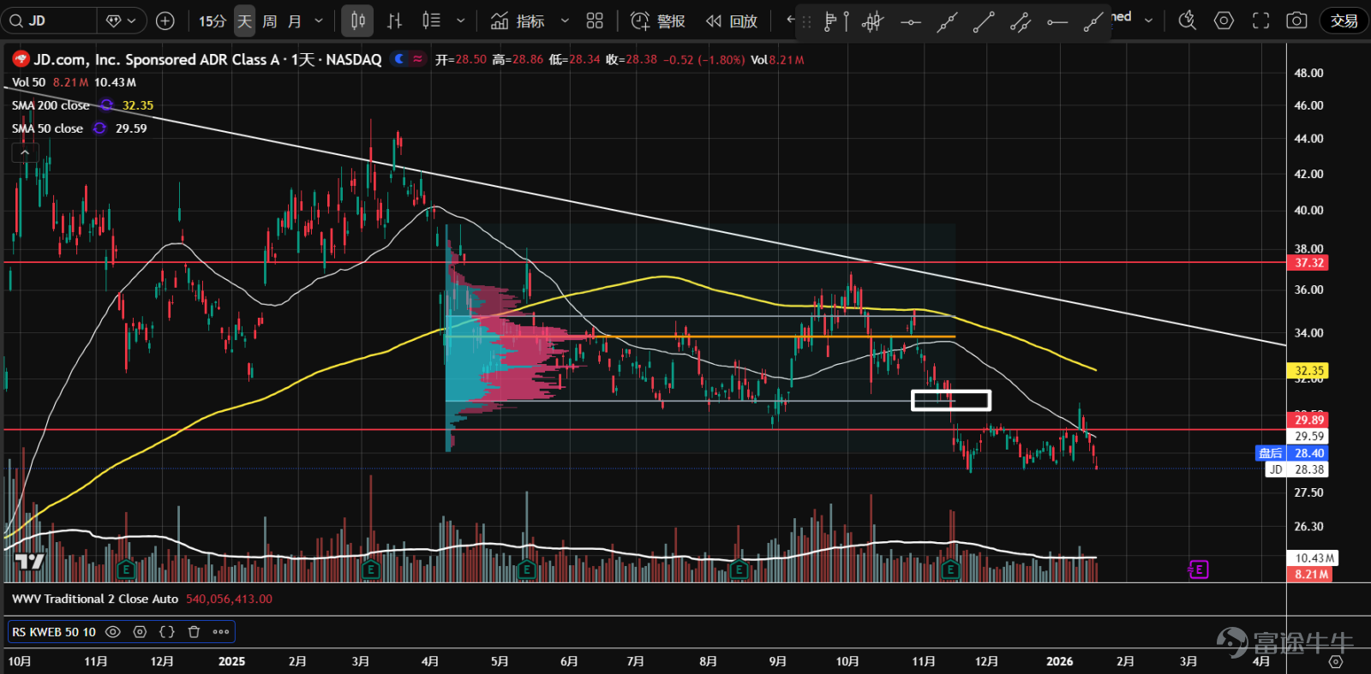View RS KWEB source code braces icon
Viewport: 1371px width, 674px height.
pos(167,632)
